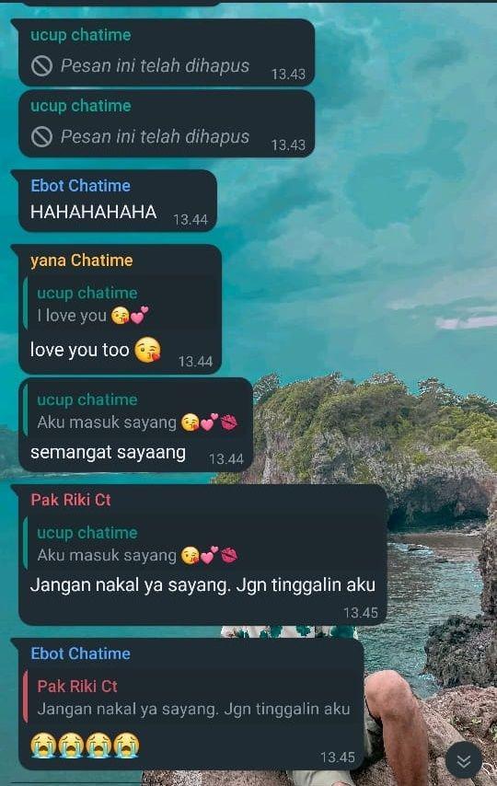Open sender name 'Ebot Chatime' above HAHAHAHAHA
The width and height of the screenshot is (497, 786).
click(x=81, y=186)
